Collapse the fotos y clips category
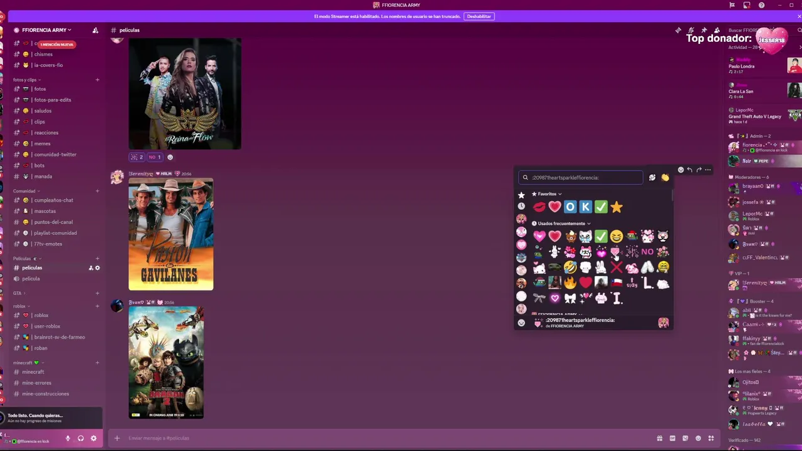Image resolution: width=802 pixels, height=451 pixels. click(26, 80)
